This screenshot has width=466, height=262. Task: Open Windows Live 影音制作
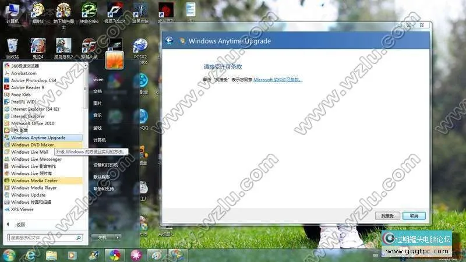(43, 167)
